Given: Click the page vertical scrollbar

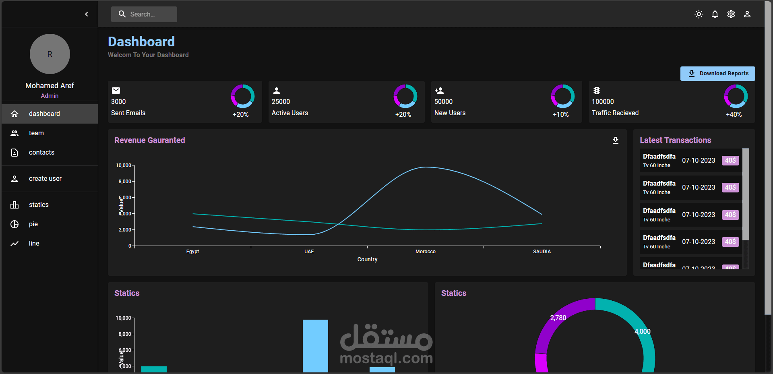Looking at the screenshot, I should [768, 158].
